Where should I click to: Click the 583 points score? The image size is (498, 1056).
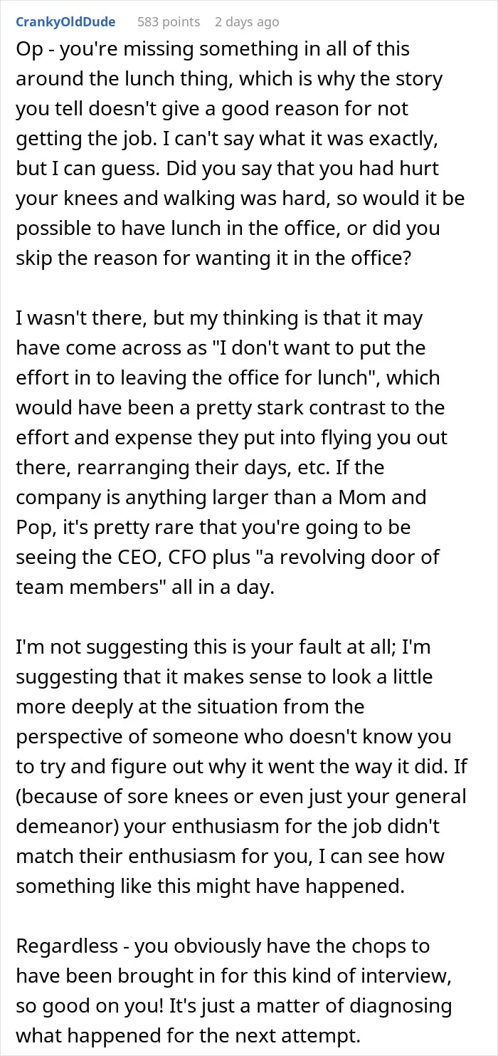click(169, 22)
